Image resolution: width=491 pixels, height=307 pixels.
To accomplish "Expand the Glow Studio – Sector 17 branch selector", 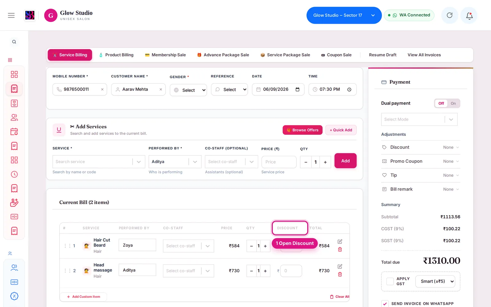I will pos(344,15).
